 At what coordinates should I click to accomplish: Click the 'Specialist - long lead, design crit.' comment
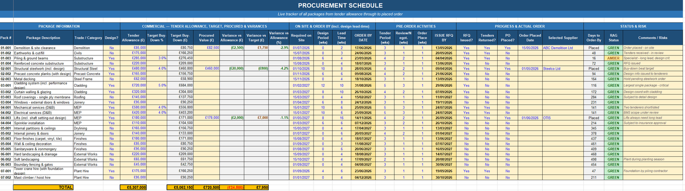pyautogui.click(x=653, y=58)
